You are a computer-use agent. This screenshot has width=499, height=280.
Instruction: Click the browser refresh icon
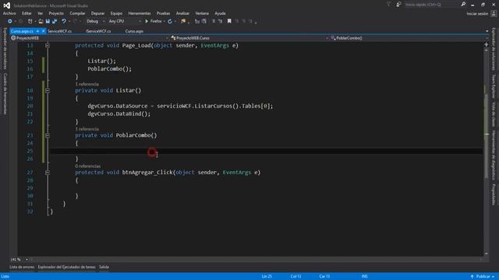click(x=170, y=21)
